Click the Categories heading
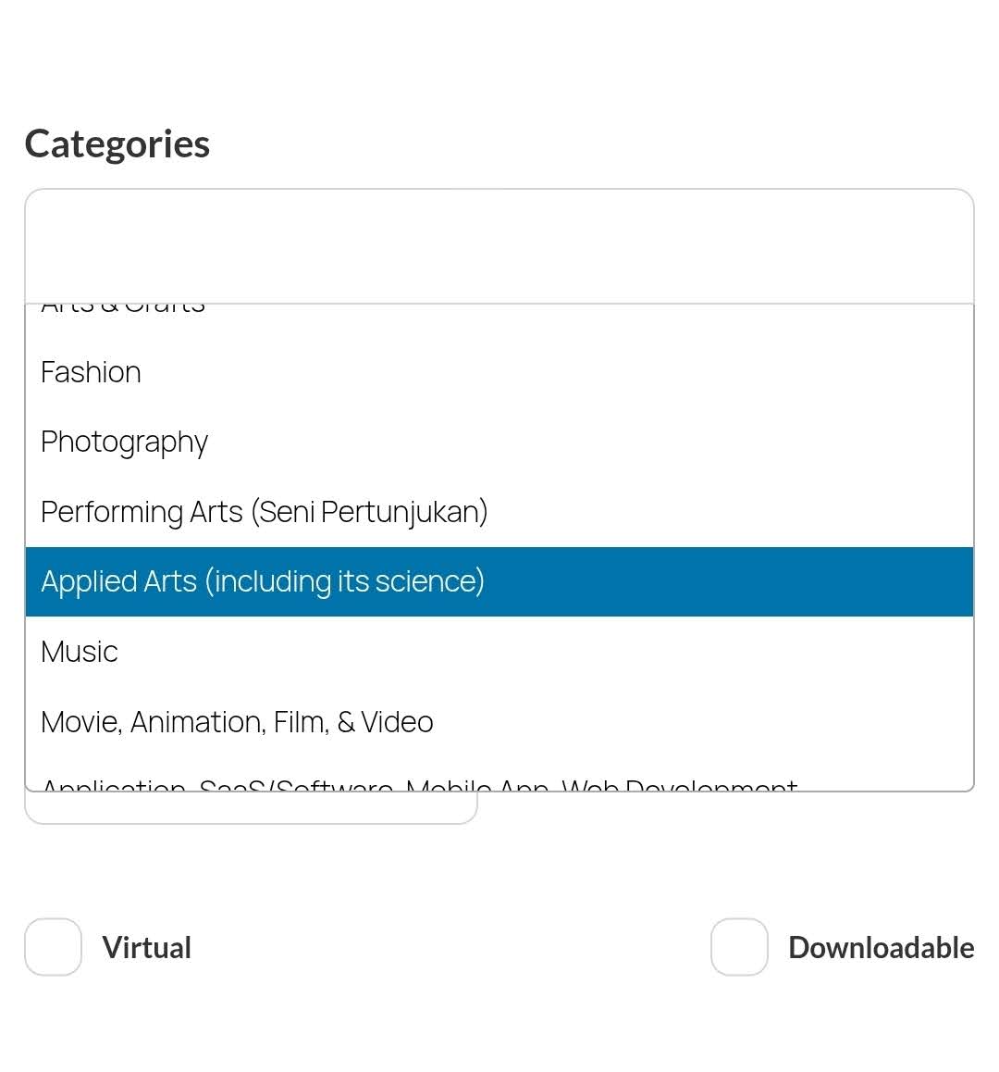Image resolution: width=999 pixels, height=1072 pixels. click(117, 144)
